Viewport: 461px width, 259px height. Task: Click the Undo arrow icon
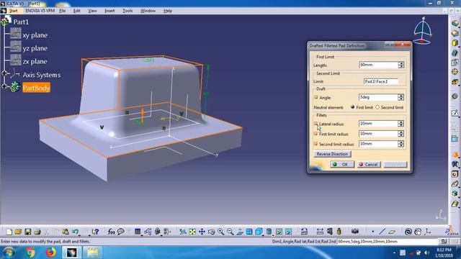75,232
